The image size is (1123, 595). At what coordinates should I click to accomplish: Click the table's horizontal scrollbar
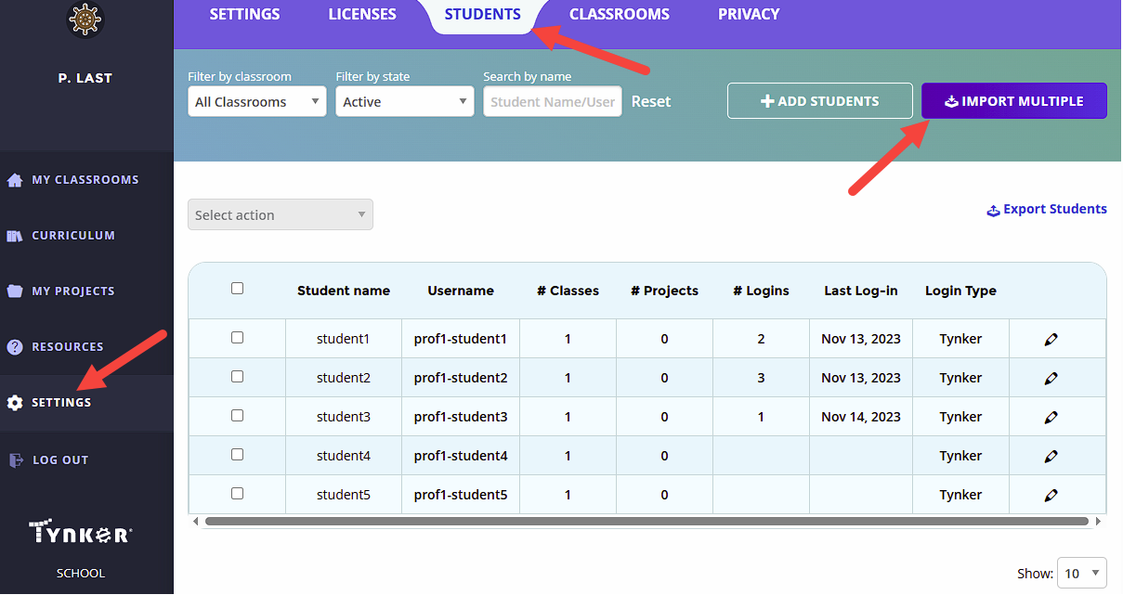(x=646, y=522)
